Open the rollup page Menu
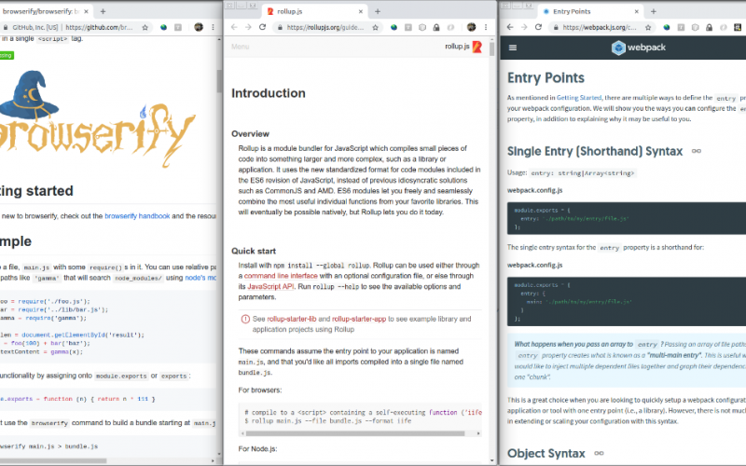This screenshot has height=466, width=746. (x=240, y=47)
